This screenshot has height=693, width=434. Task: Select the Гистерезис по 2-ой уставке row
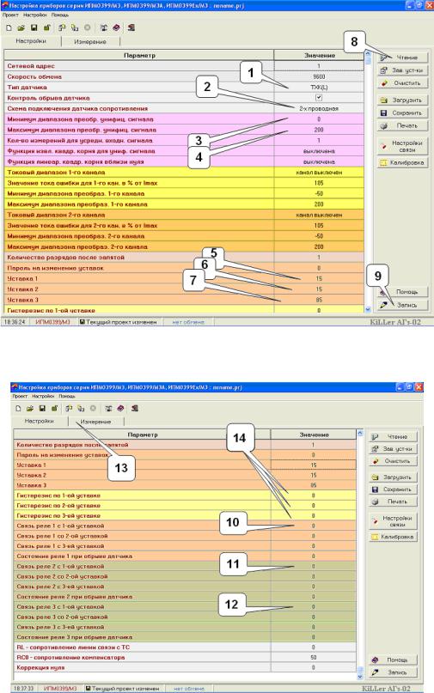point(185,505)
